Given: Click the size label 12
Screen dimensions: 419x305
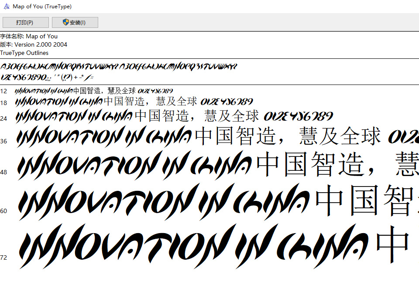Looking at the screenshot, I should pos(3,91).
